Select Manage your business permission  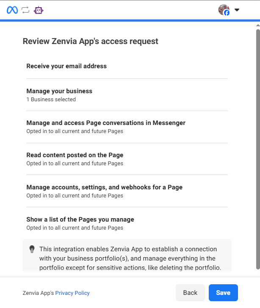[127, 95]
